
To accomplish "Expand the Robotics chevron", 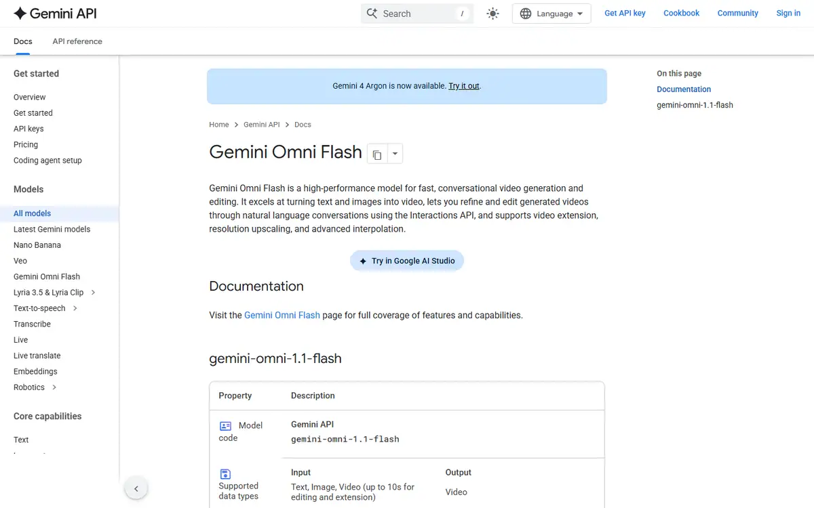I will click(x=54, y=387).
